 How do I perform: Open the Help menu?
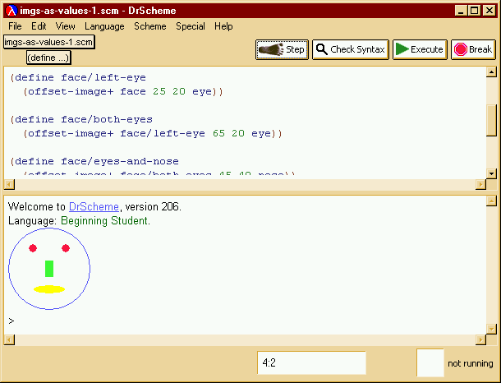point(223,26)
